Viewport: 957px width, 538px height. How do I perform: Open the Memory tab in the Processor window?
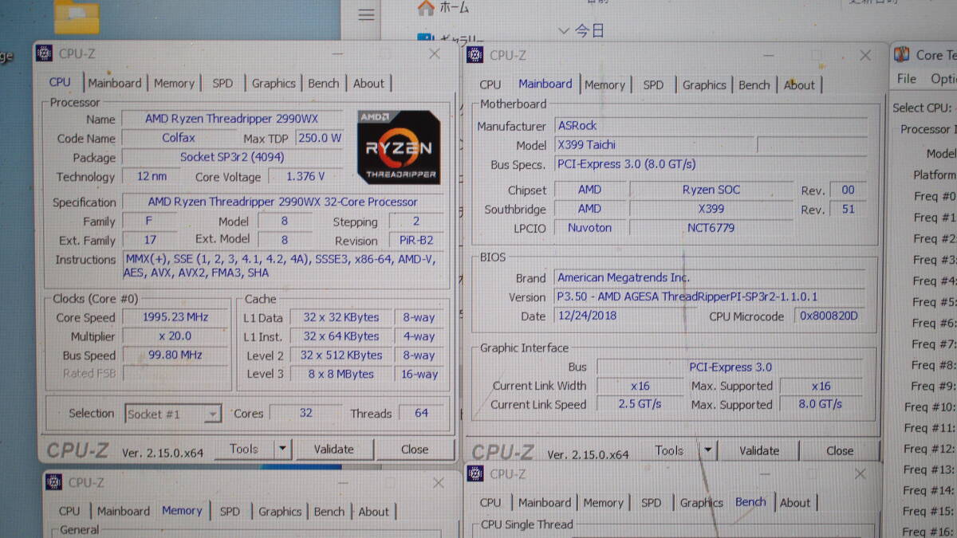coord(174,83)
